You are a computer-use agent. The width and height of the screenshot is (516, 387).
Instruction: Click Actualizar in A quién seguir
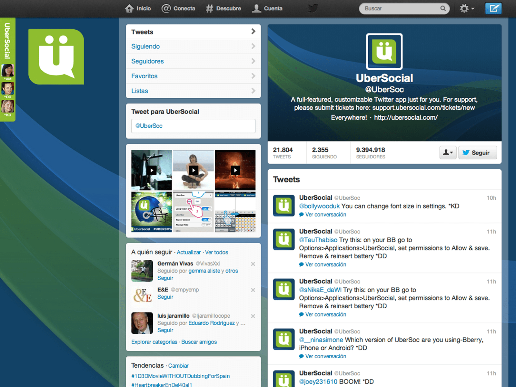[x=189, y=252]
